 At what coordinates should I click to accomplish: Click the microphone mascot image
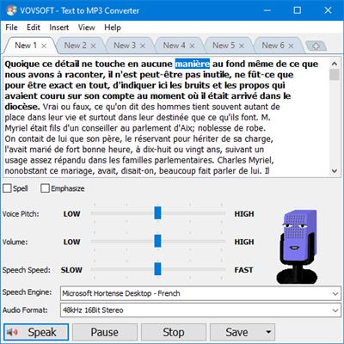pos(298,247)
